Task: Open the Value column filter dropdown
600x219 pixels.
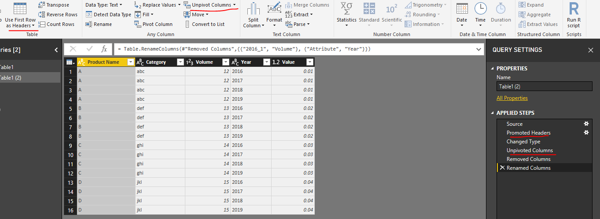Action: (309, 62)
